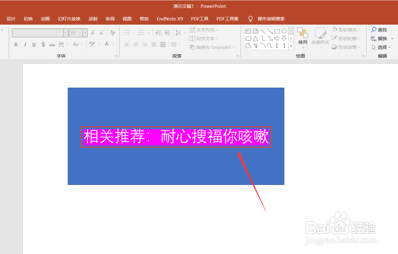Apply distributed alignment

click(x=163, y=45)
